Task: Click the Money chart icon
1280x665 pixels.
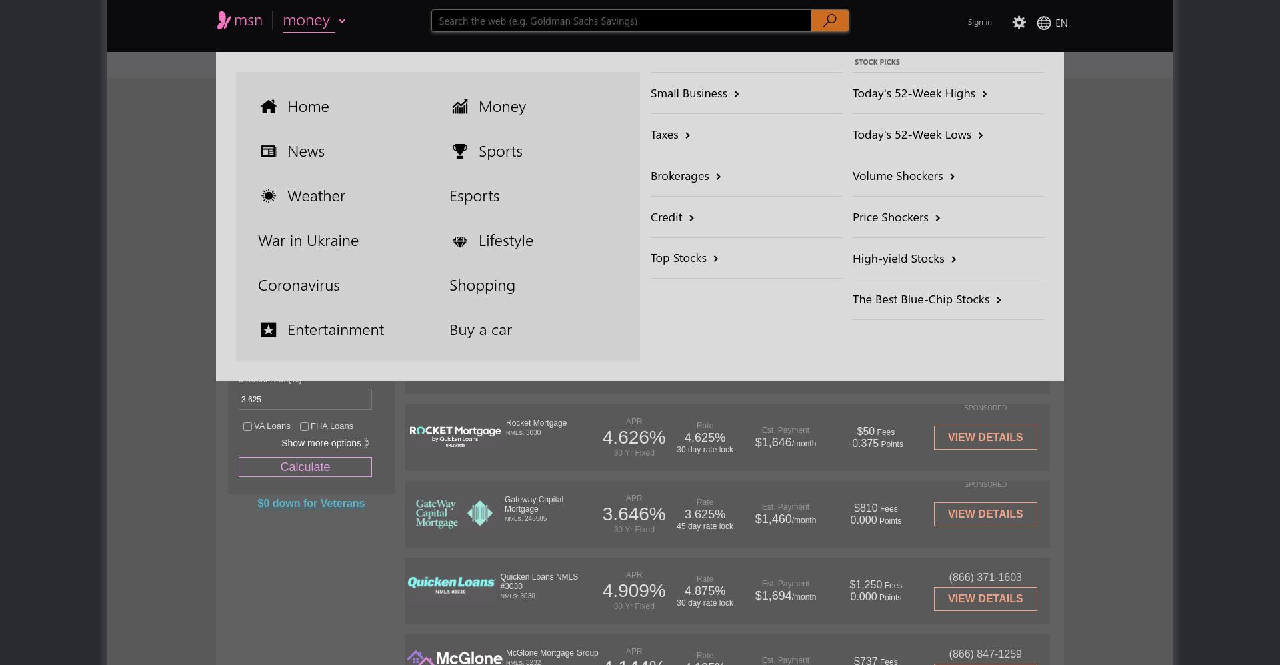Action: pos(460,107)
